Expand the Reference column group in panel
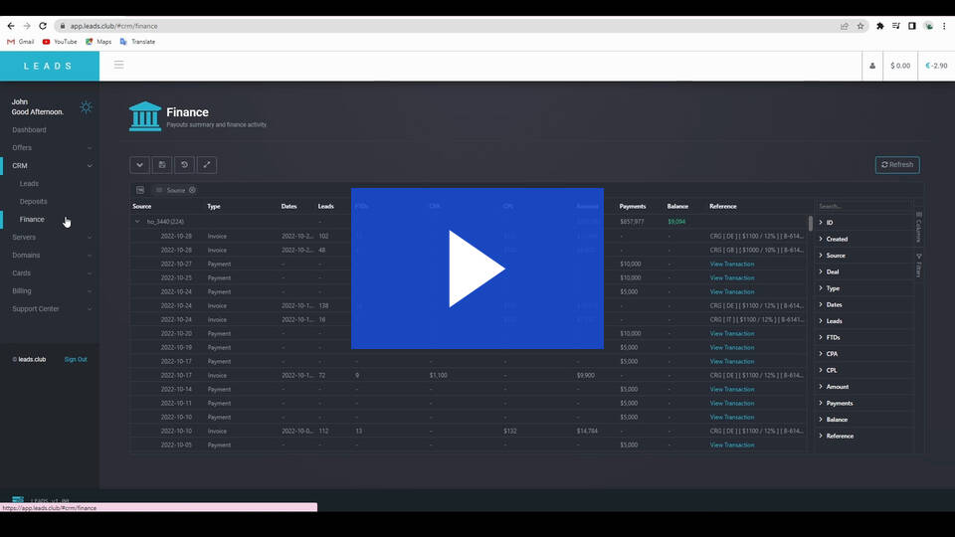955x537 pixels. click(x=821, y=436)
